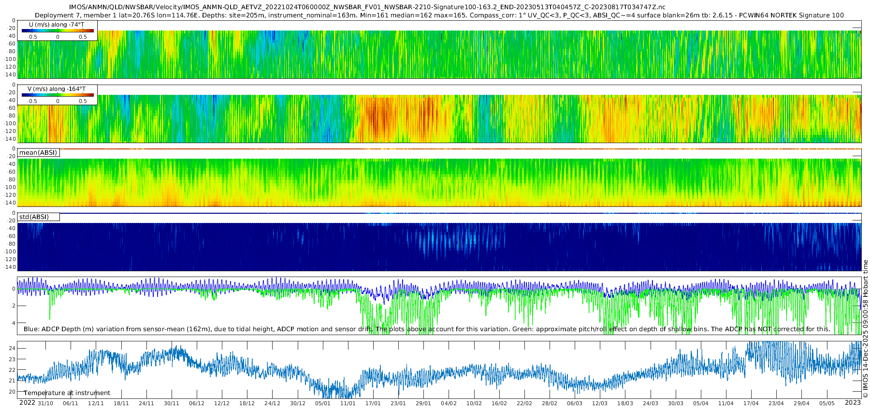Screen dimensions: 870x411
Task: Click the 2022 year label on time axis
Action: 27,403
